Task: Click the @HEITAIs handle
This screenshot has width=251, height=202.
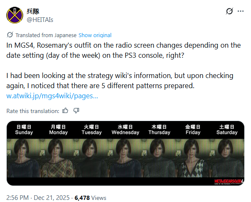Action: click(x=40, y=20)
